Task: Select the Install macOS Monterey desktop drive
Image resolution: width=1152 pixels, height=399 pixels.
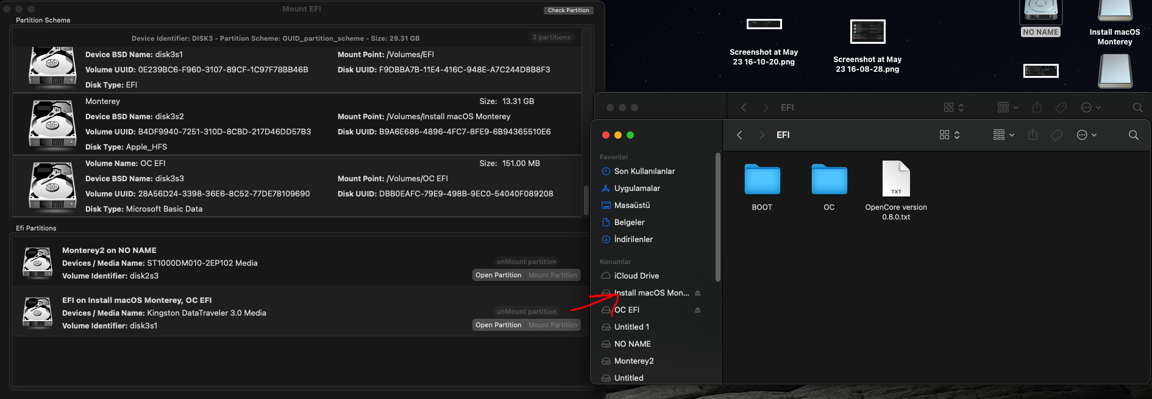Action: pos(1115,23)
